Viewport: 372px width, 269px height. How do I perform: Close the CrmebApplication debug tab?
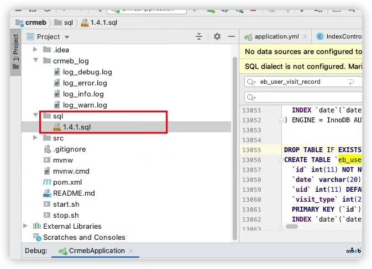130,251
